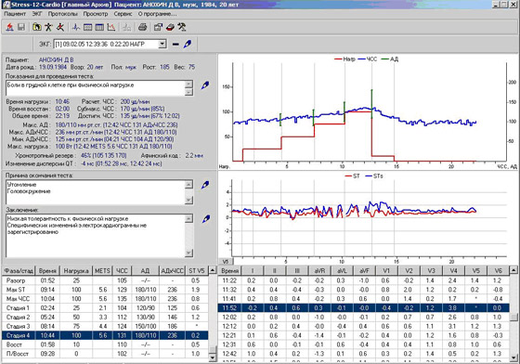Viewport: 520px width, 364px height.
Task: Click down arrow of conclusion text scrollbar
Action: coord(188,253)
